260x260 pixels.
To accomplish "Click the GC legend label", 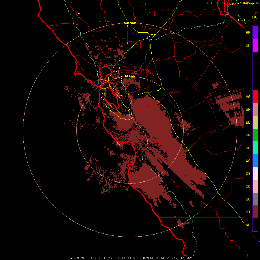I will point(248,199).
